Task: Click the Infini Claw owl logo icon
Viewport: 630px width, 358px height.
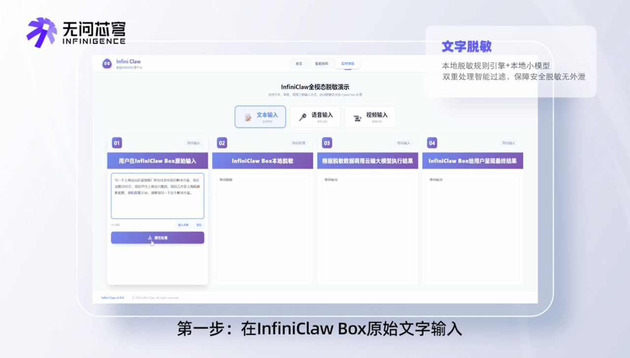Action: pyautogui.click(x=107, y=63)
